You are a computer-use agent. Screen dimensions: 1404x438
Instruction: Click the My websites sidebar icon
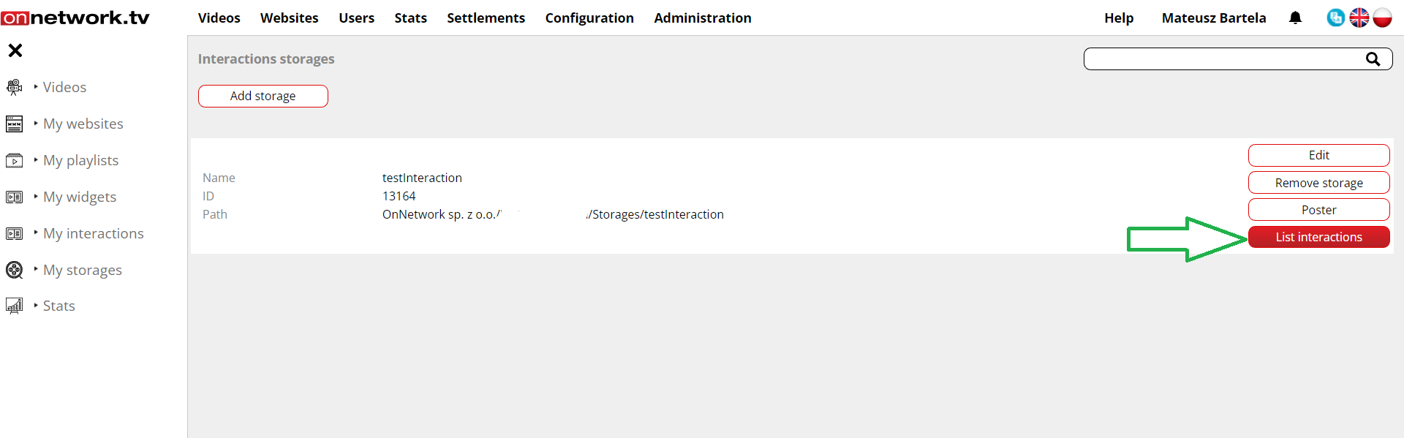14,124
